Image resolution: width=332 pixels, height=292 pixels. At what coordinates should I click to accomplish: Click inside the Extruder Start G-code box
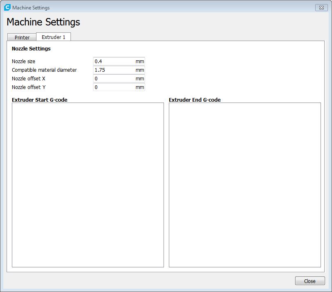click(x=88, y=185)
